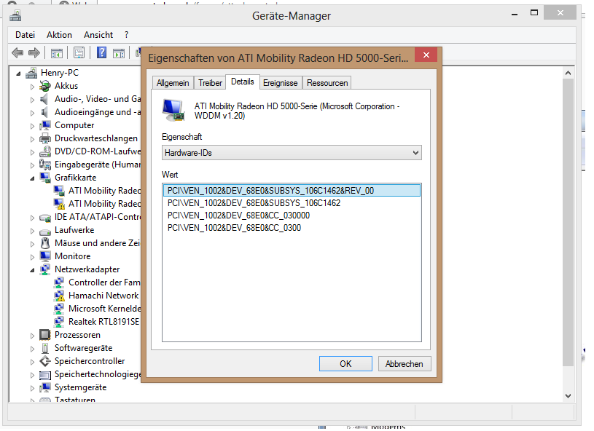Viewport: 594px width, 431px height.
Task: Minimize the Geräte-Manager window
Action: 515,15
